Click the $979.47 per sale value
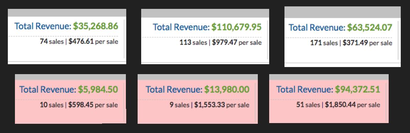Screen dimensions: 410x133 (x=225, y=42)
